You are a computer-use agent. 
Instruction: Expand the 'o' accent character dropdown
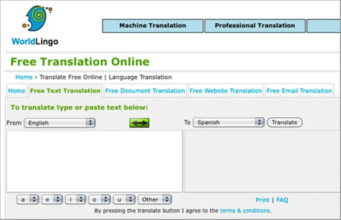pyautogui.click(x=99, y=200)
